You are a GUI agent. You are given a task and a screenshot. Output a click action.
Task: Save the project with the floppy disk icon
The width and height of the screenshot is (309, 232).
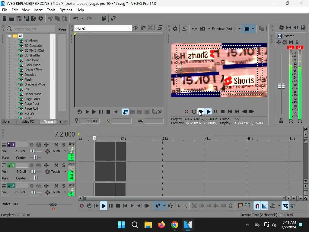point(19,18)
